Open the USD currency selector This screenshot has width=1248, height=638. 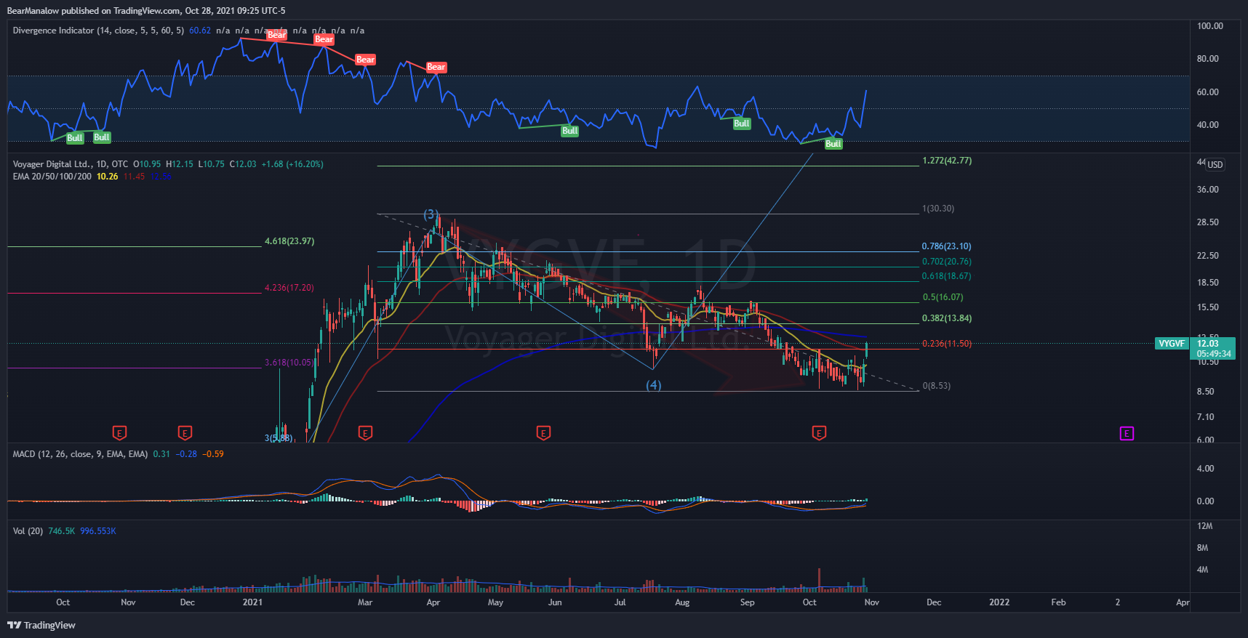(1215, 165)
